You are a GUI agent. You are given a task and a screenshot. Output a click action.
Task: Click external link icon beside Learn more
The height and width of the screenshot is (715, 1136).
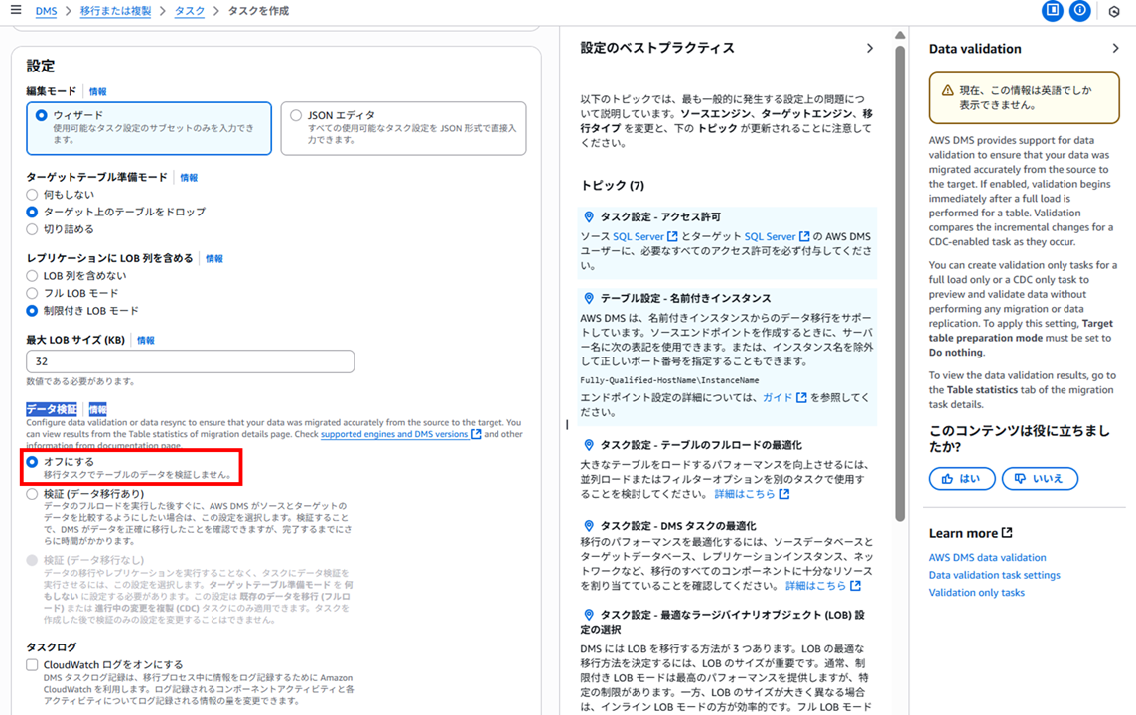(x=1007, y=533)
